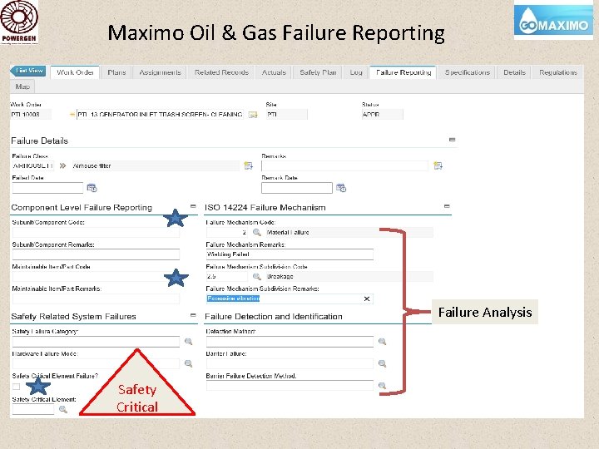This screenshot has width=599, height=449.
Task: Look up Hardware Failure Mode
Action: click(x=188, y=363)
